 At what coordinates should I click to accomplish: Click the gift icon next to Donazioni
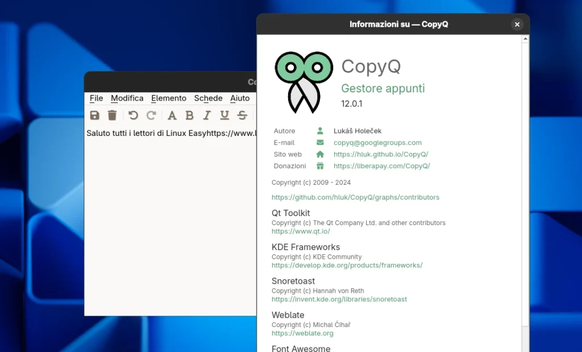[x=321, y=165]
